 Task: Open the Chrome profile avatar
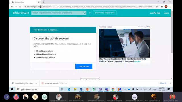(166, 7)
